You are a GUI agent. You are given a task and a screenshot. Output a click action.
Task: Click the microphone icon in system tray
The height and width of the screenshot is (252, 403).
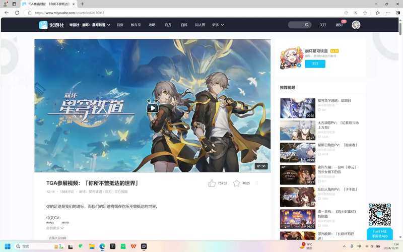tap(352, 246)
